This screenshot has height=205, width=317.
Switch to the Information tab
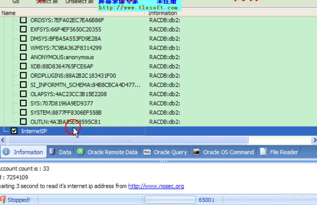point(23,152)
